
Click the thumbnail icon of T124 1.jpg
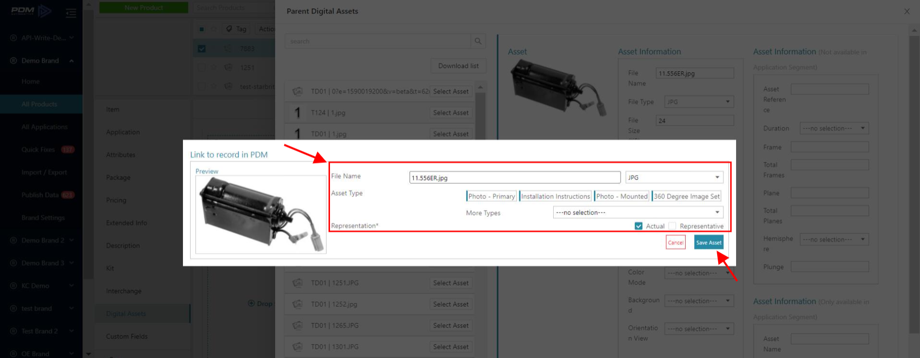(297, 113)
